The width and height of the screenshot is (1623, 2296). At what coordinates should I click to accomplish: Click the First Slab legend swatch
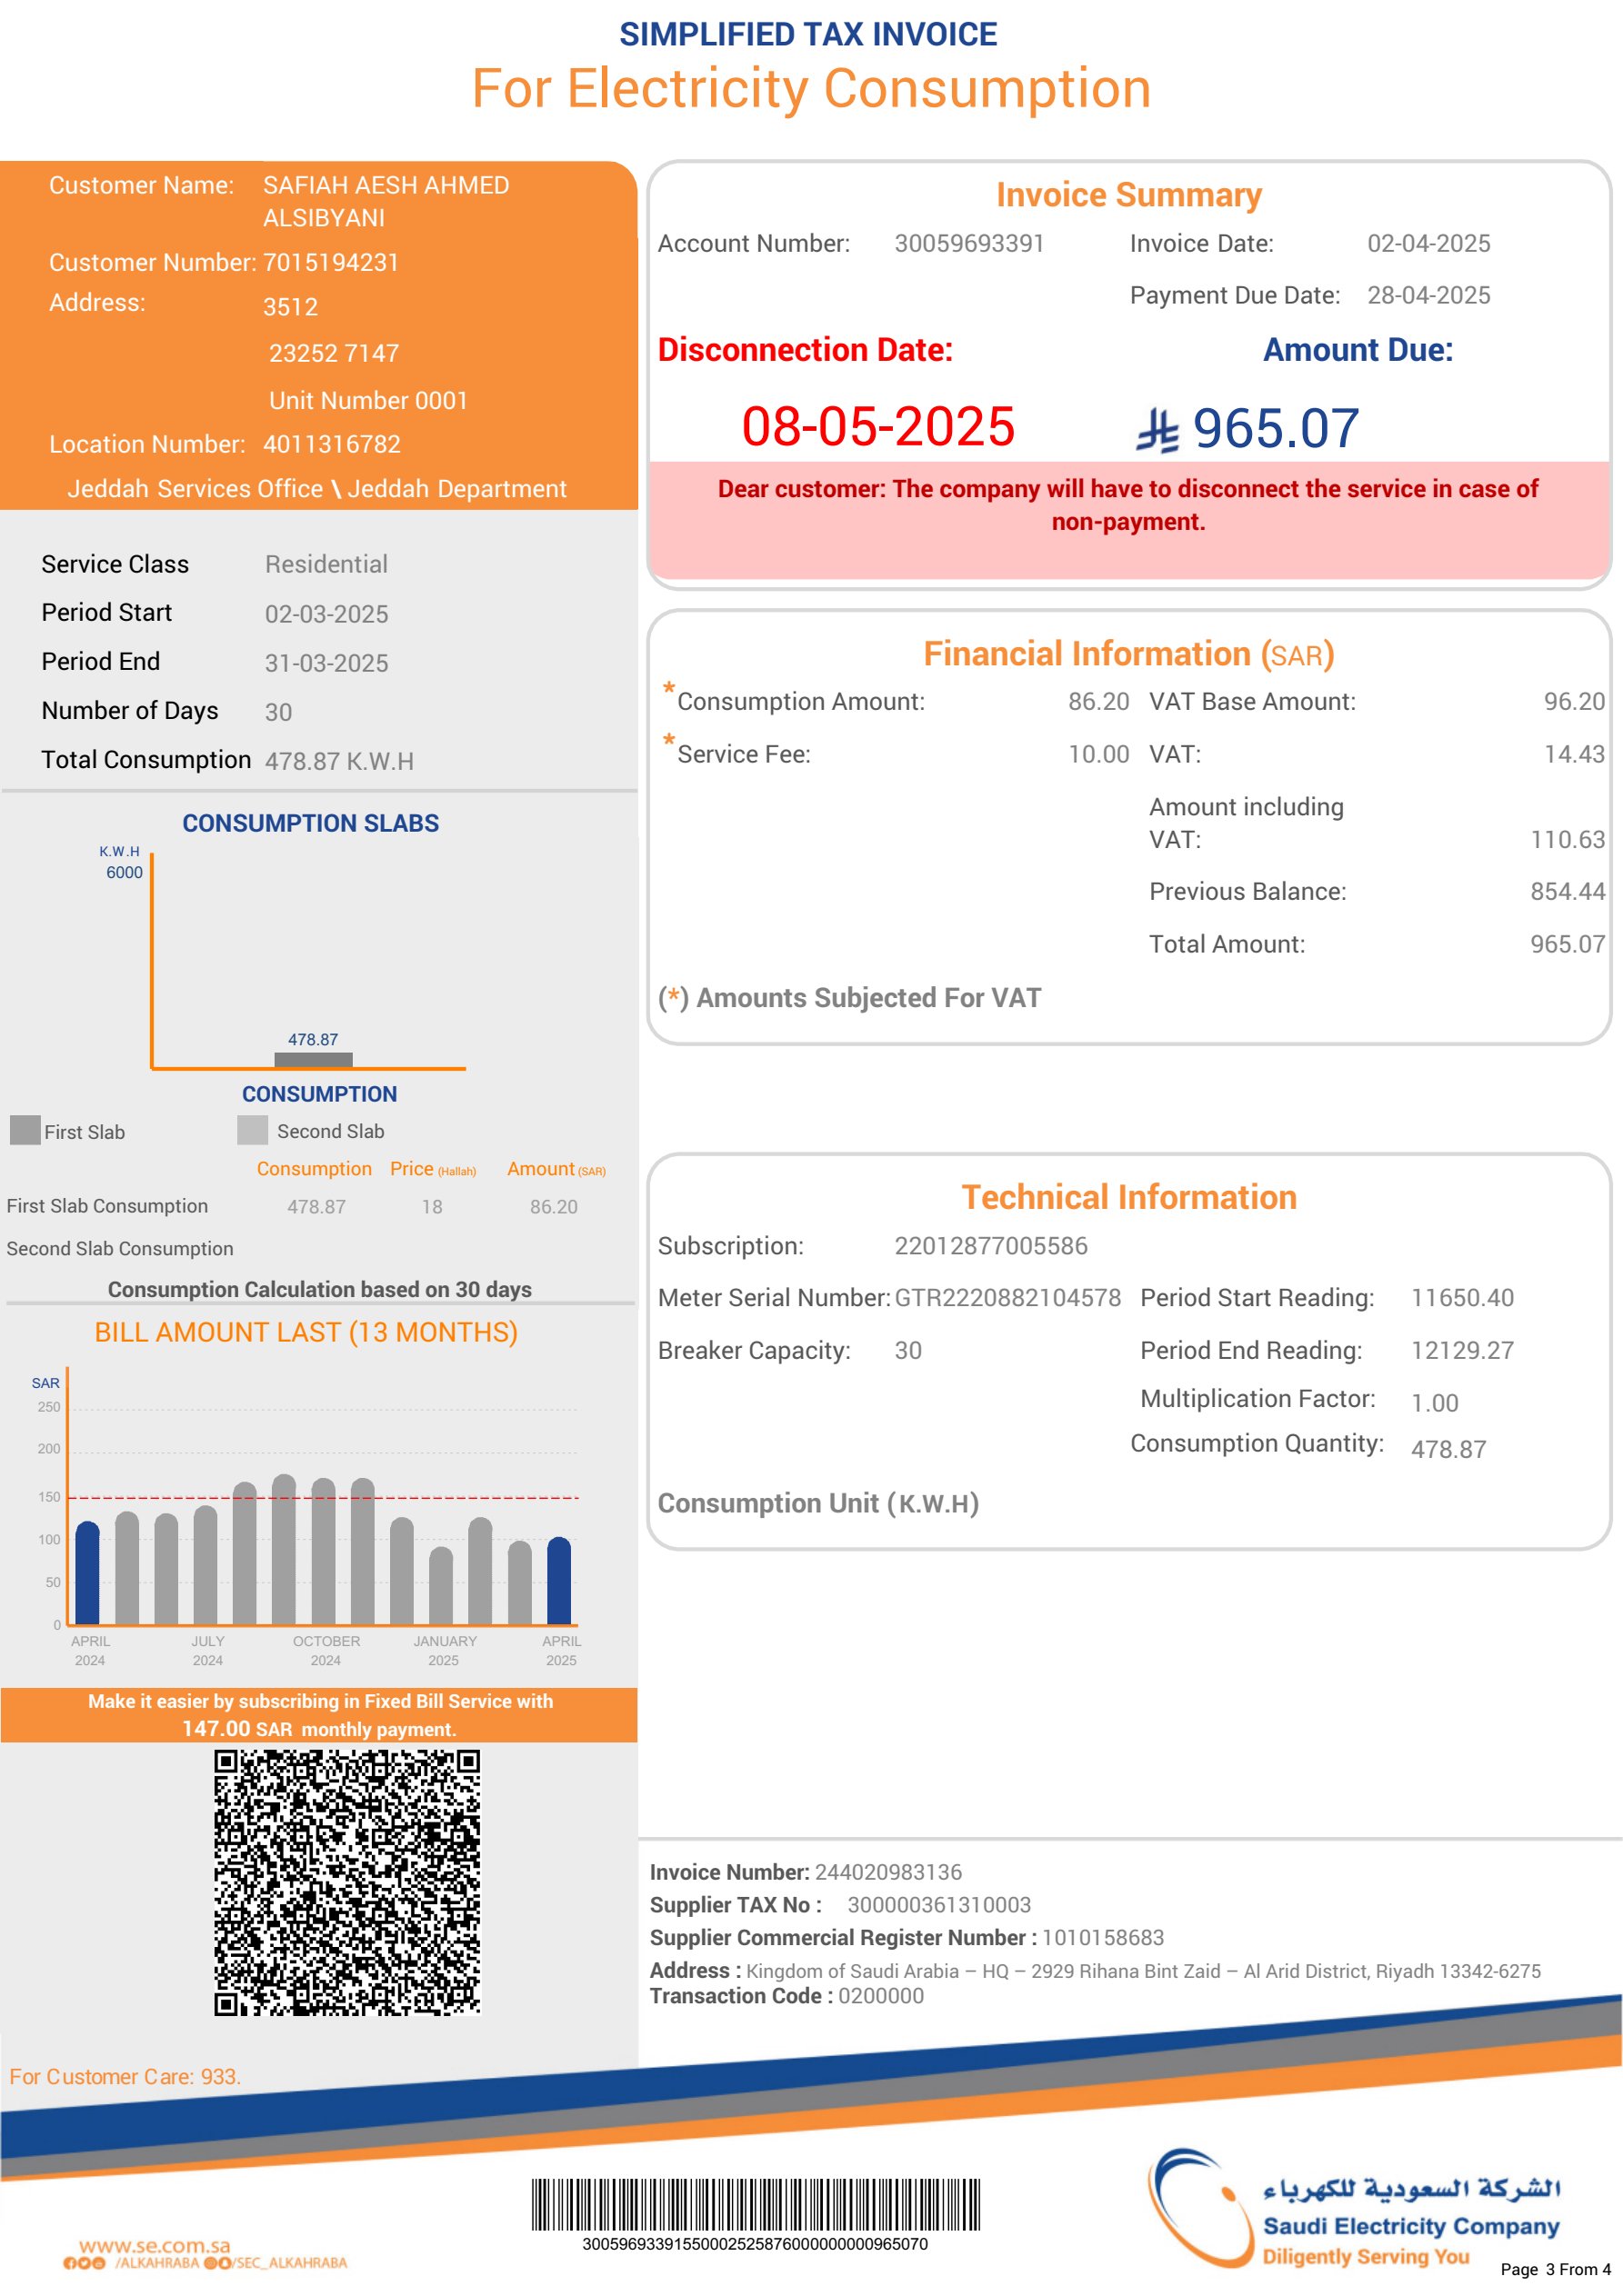[x=25, y=1130]
